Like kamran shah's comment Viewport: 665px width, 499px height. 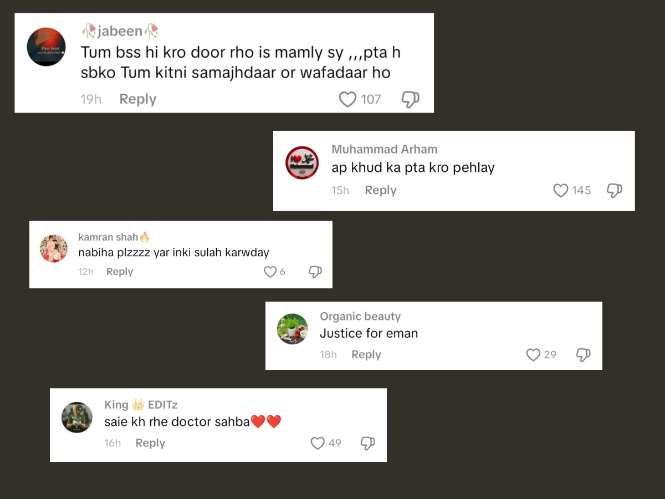click(270, 272)
